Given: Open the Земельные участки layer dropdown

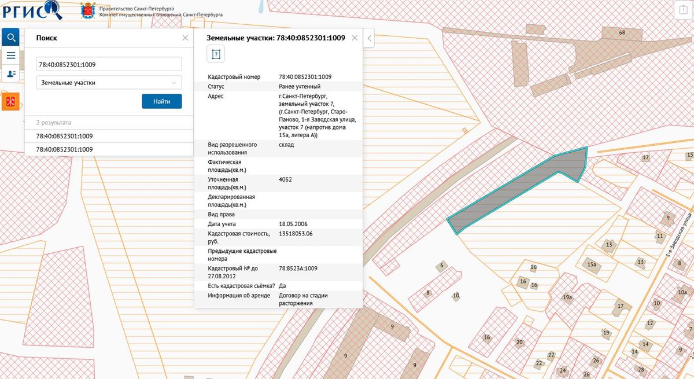Looking at the screenshot, I should pos(109,83).
